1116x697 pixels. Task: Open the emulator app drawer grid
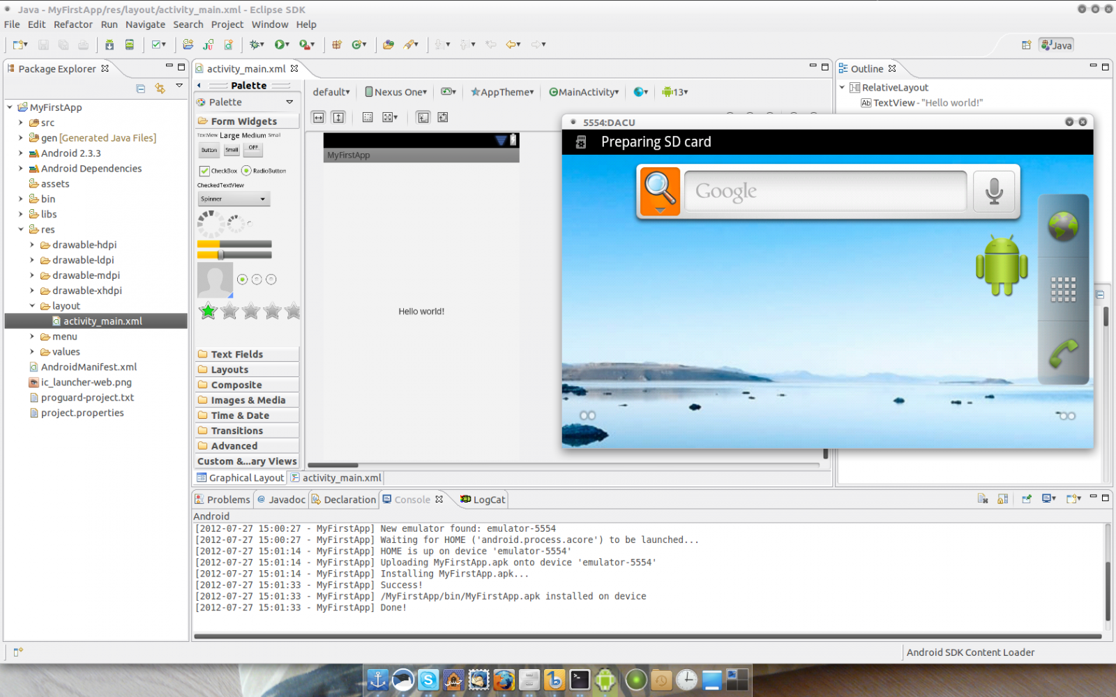pyautogui.click(x=1063, y=289)
